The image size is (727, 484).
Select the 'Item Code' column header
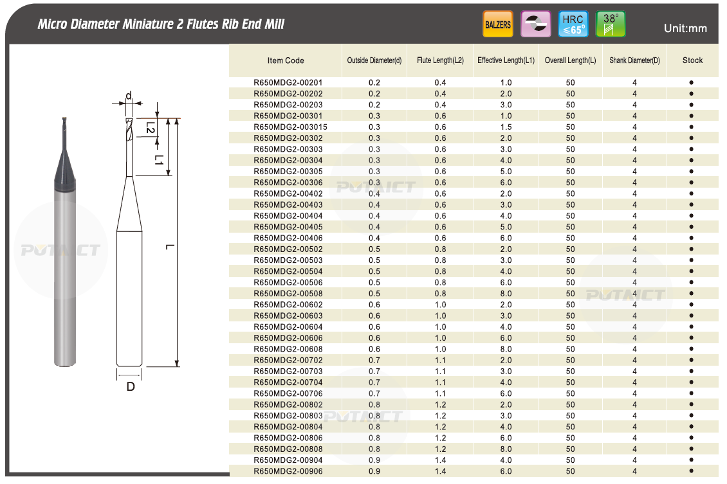tap(286, 60)
